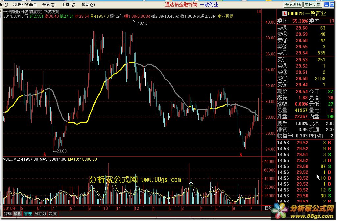Open the 工具(V) menu
The image size is (337, 221).
(x=68, y=5)
